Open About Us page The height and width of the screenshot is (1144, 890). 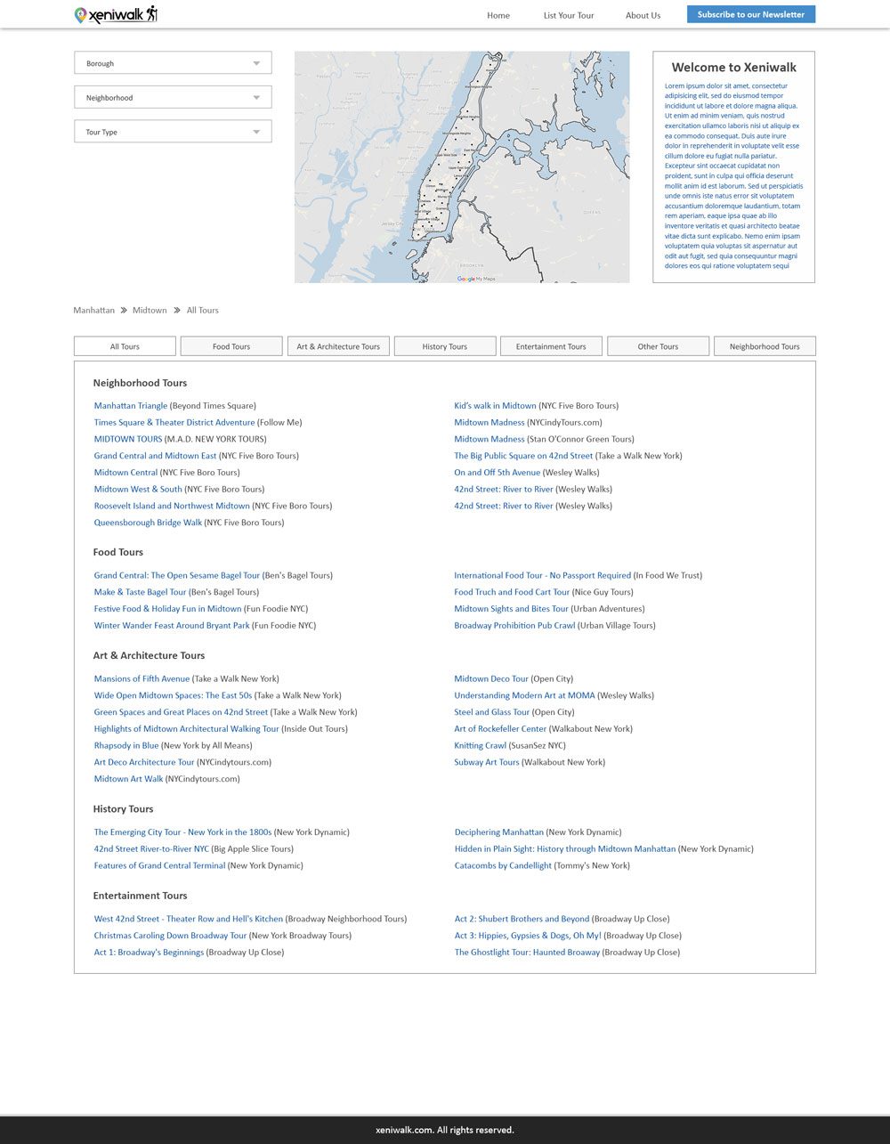click(x=643, y=15)
